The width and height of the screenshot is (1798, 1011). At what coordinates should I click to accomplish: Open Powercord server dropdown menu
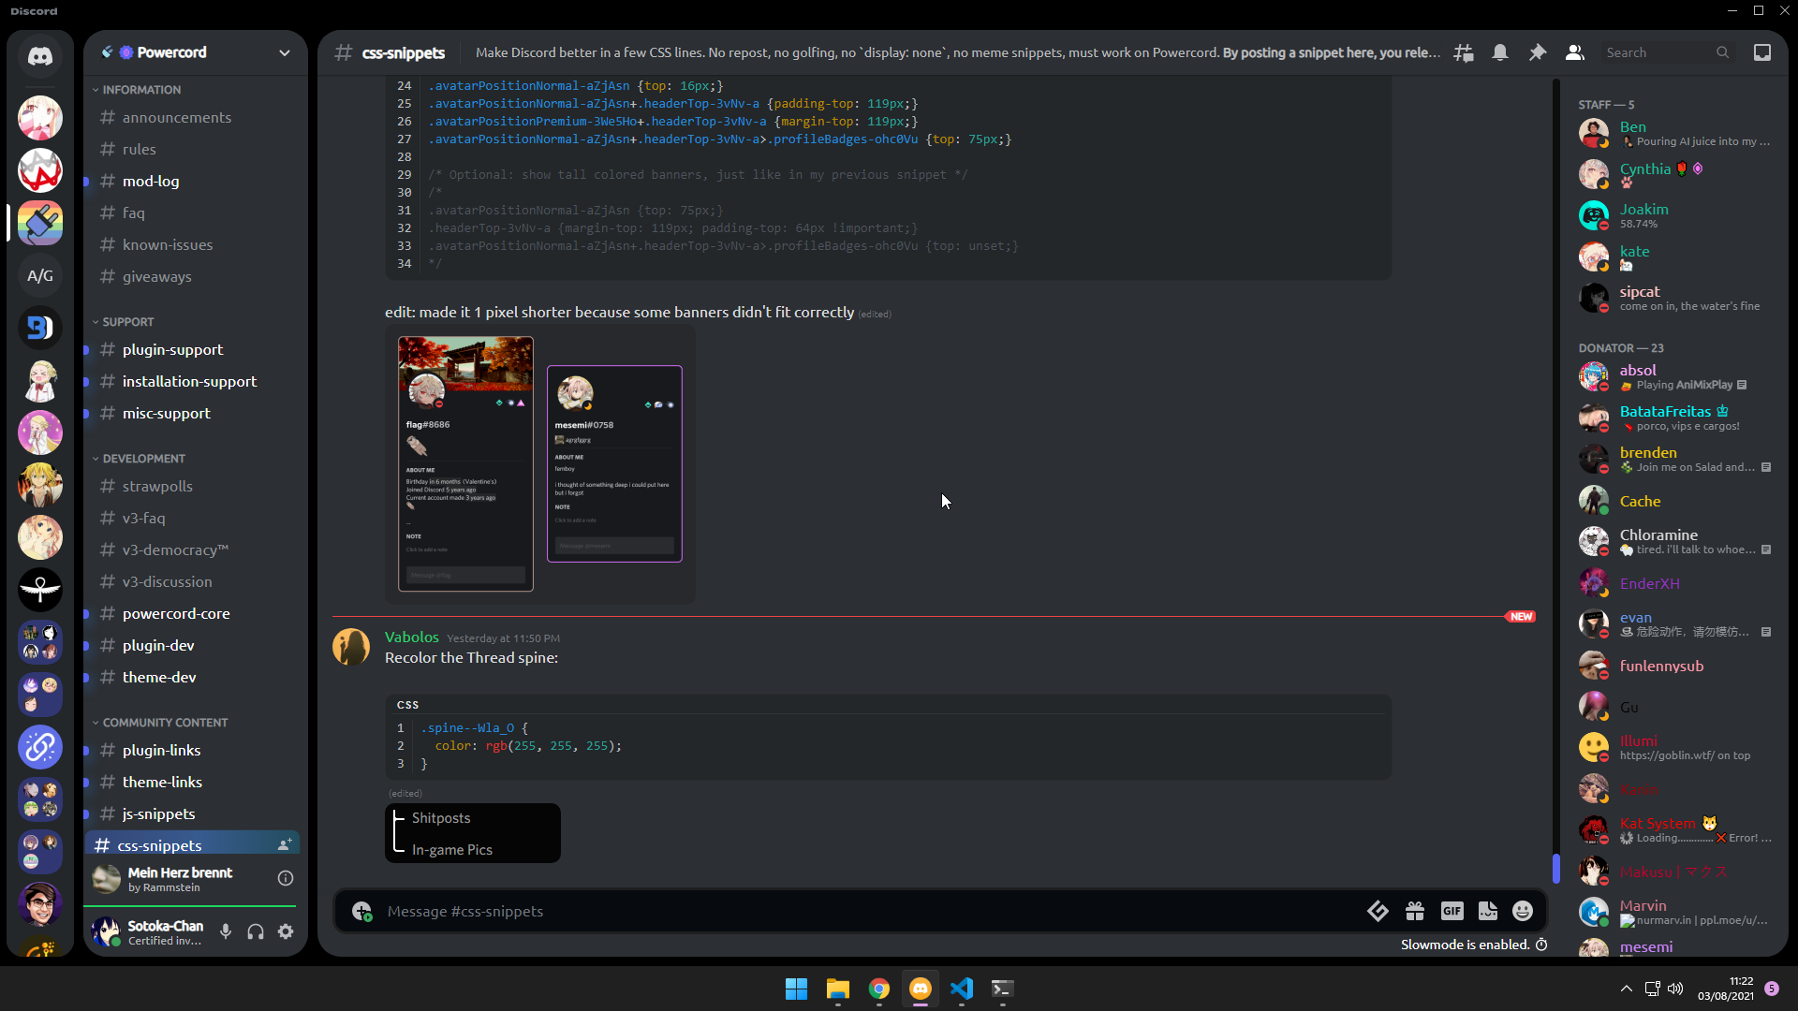pos(285,52)
